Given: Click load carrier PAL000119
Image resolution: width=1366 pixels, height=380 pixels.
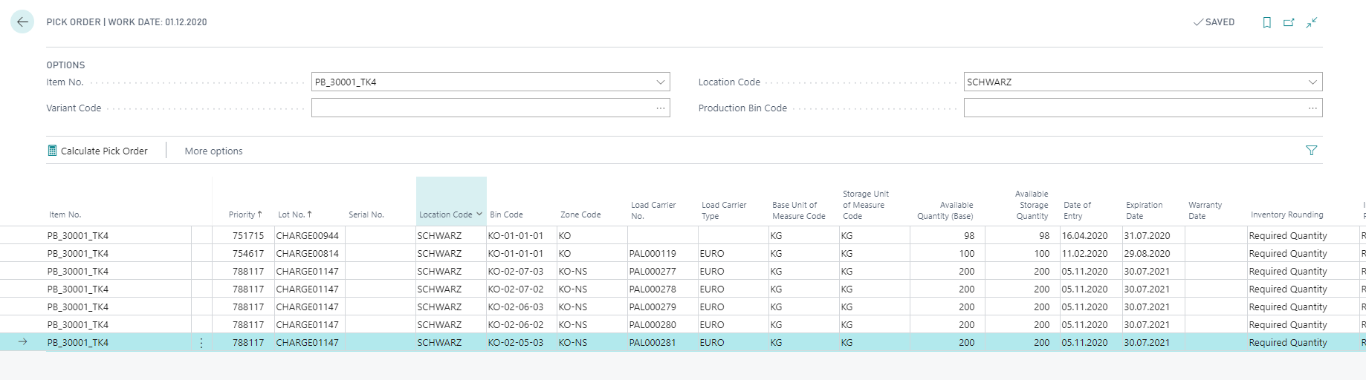Looking at the screenshot, I should coord(653,254).
